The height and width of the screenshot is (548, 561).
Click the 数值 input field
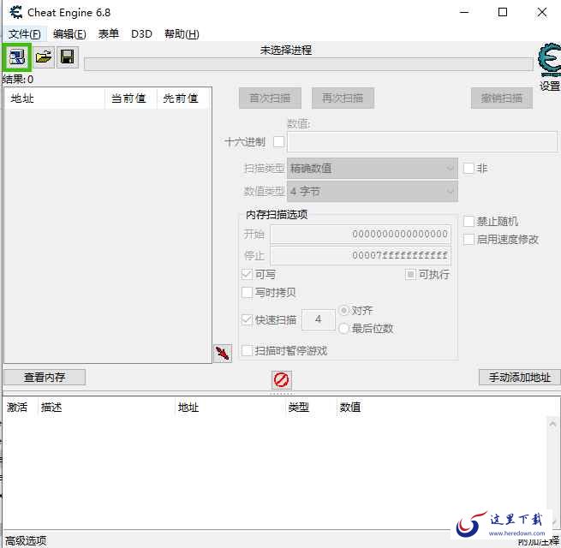click(421, 142)
